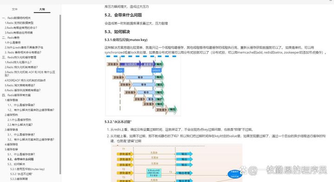
Task: Switch to the 文件 sidebar tab
Action: pos(15,9)
